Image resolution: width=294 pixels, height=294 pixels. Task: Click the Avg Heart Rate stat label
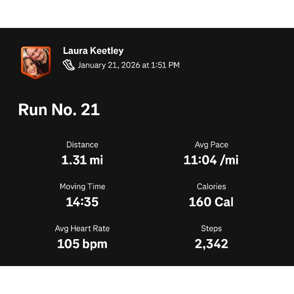[82, 228]
